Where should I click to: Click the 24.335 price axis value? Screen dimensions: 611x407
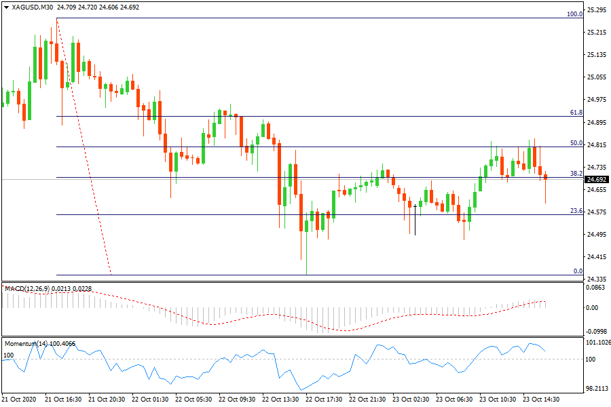pos(597,279)
